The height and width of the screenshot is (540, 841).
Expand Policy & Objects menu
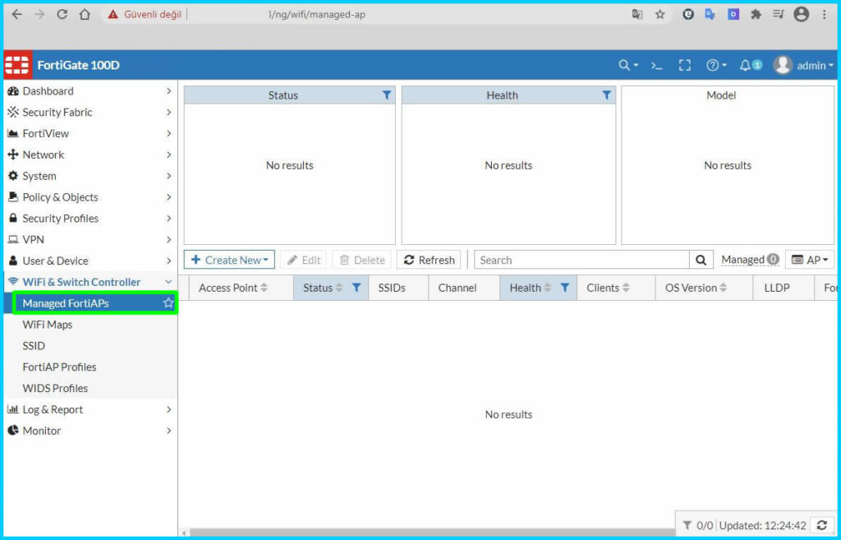[x=90, y=197]
